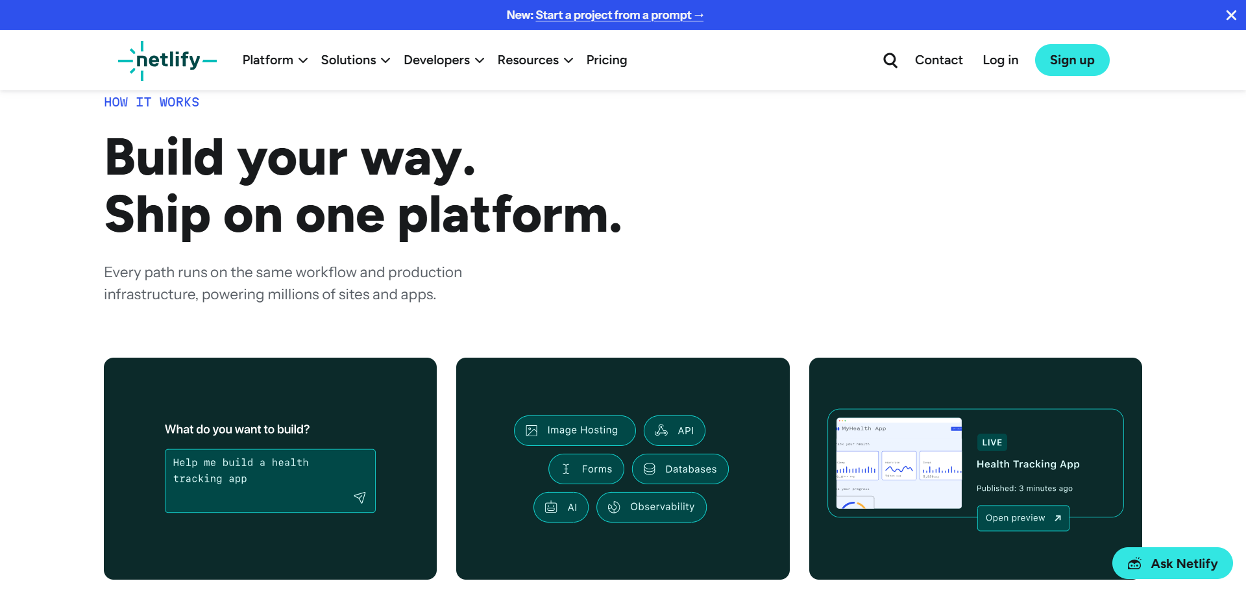Expand the Developers menu
1246x592 pixels.
pyautogui.click(x=444, y=60)
